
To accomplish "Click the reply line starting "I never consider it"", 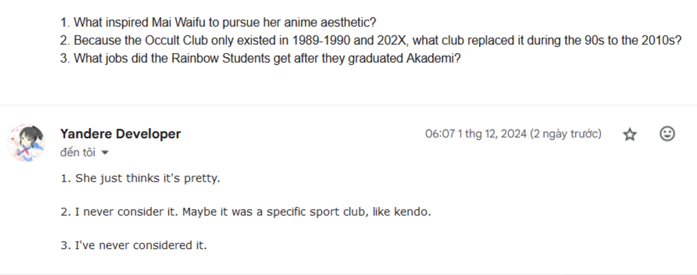I will 246,212.
